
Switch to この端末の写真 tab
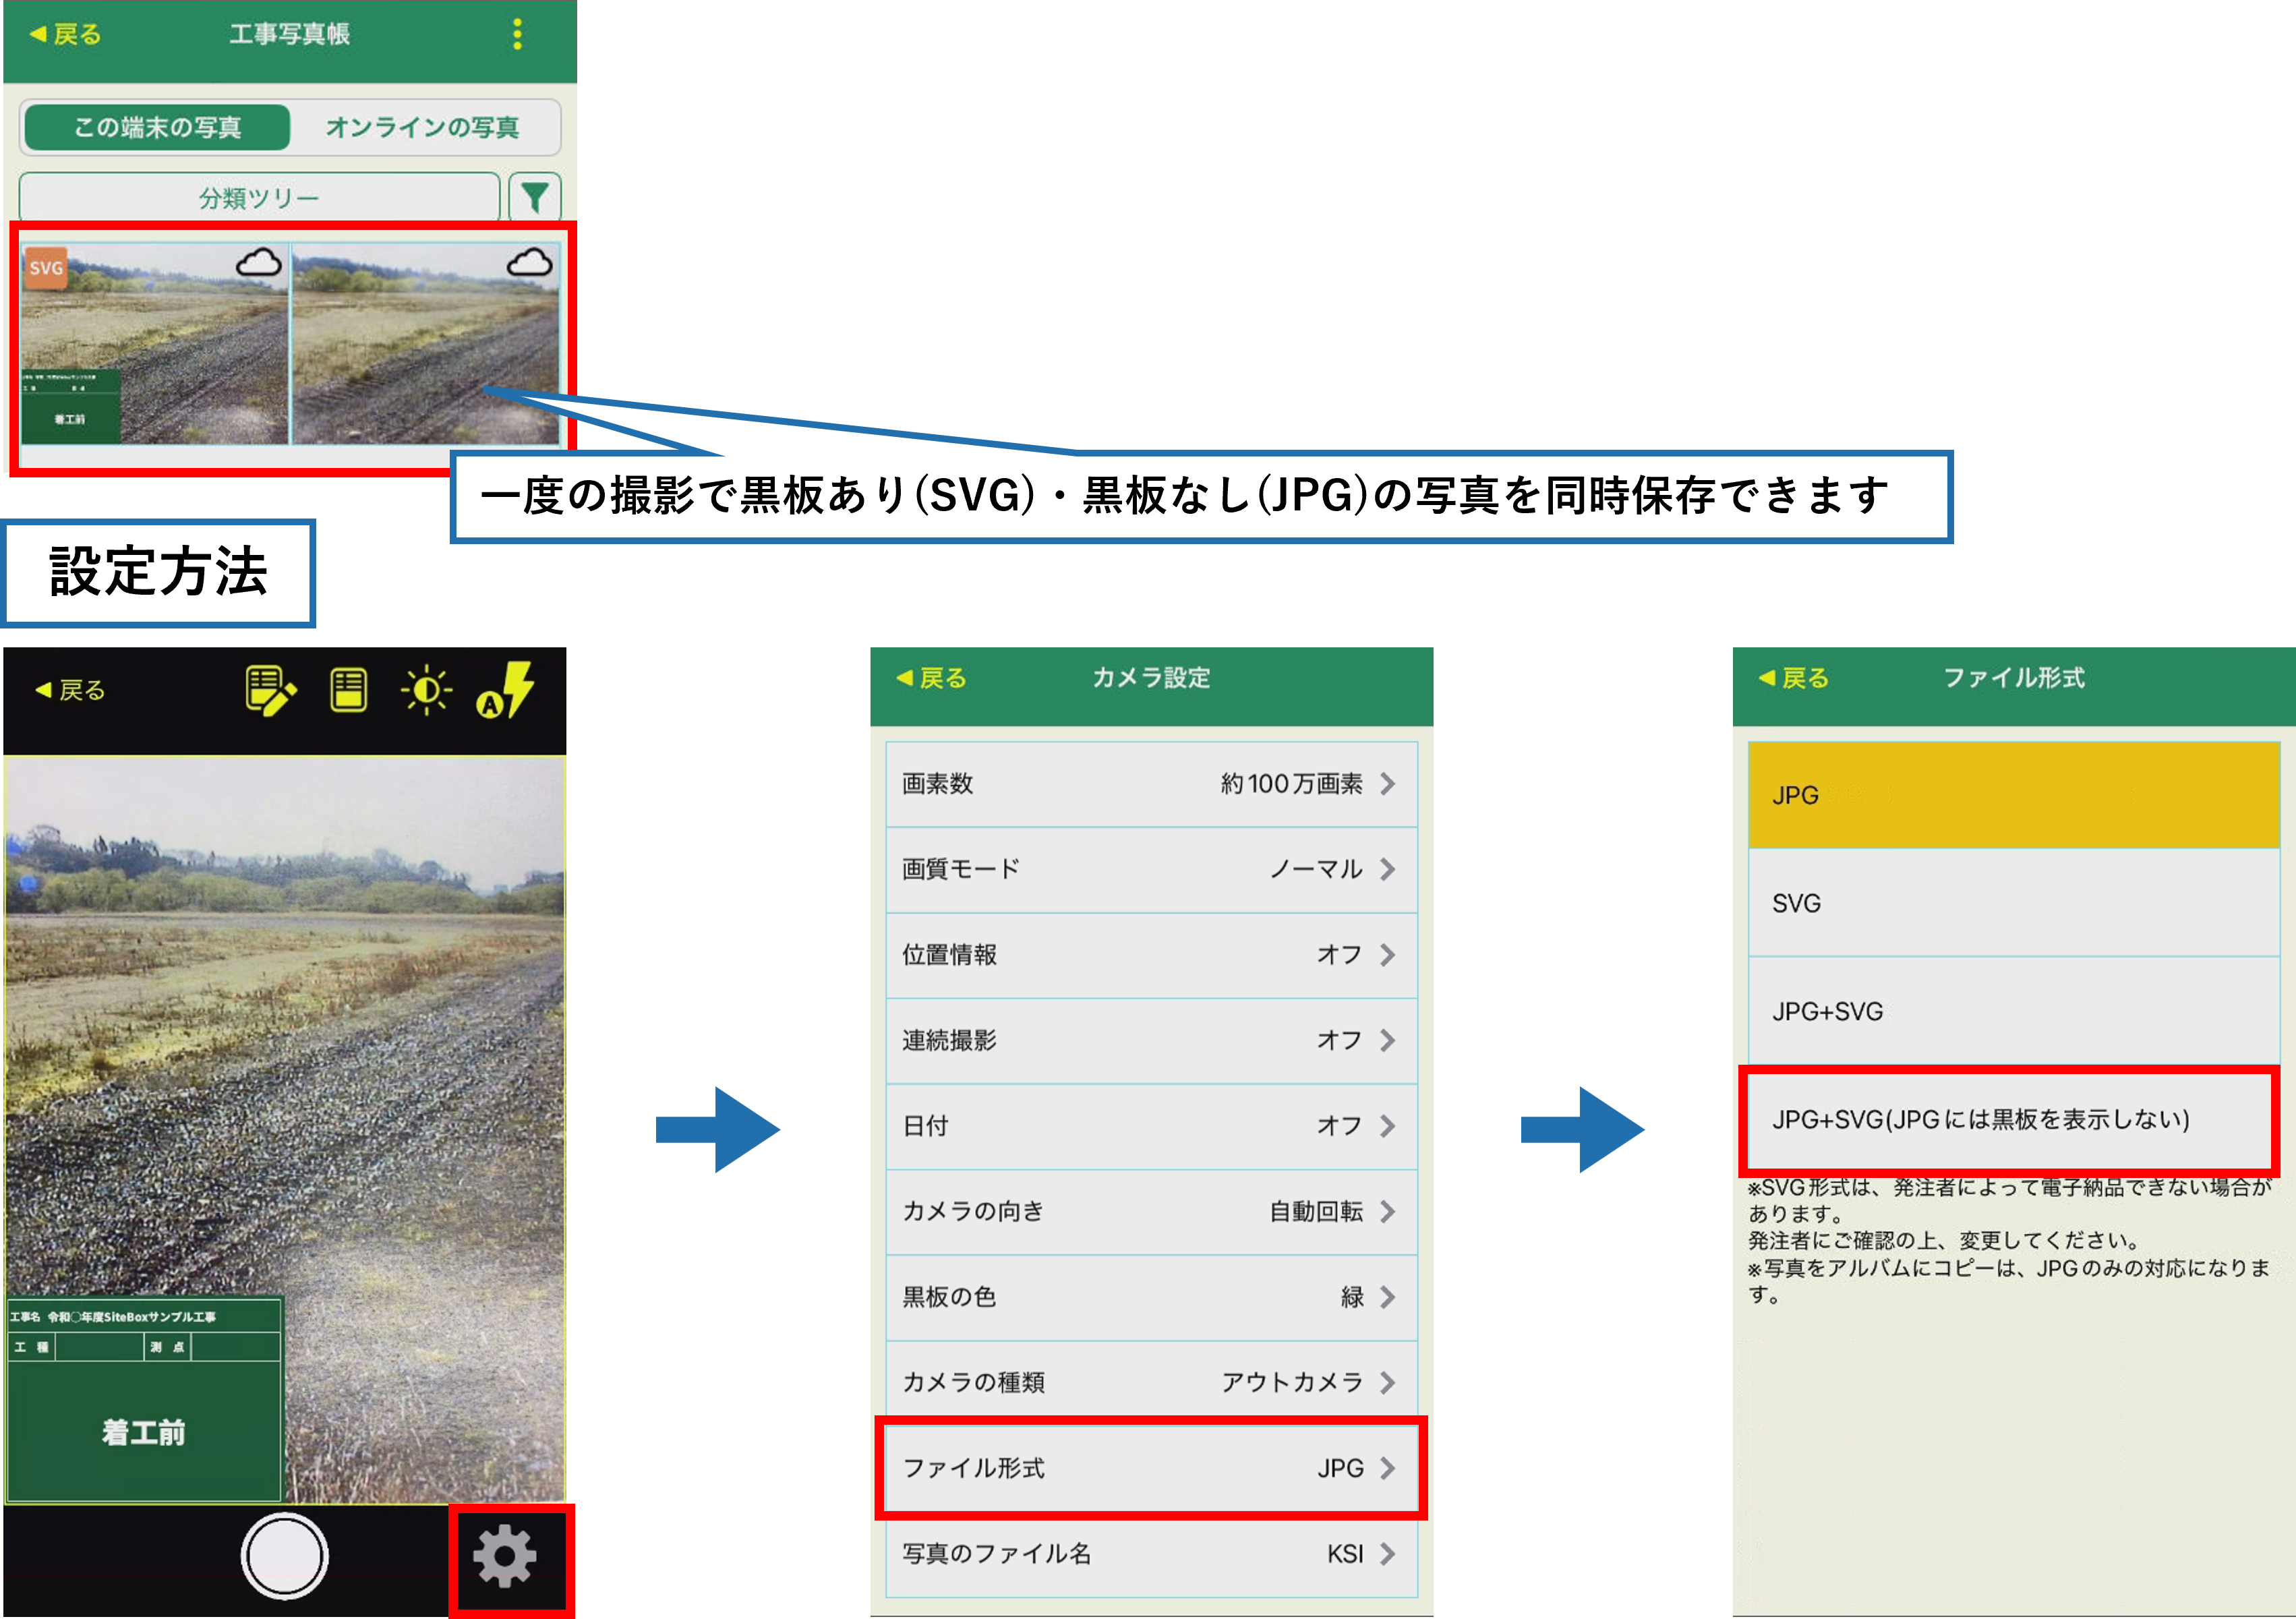click(x=157, y=127)
